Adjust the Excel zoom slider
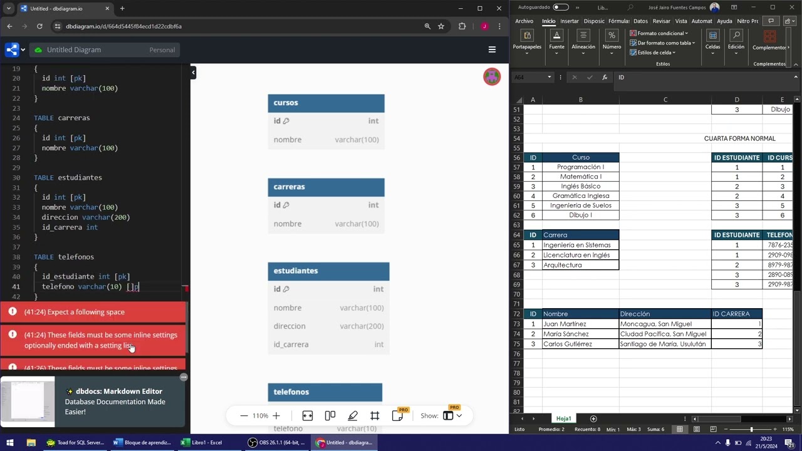802x451 pixels. click(751, 429)
